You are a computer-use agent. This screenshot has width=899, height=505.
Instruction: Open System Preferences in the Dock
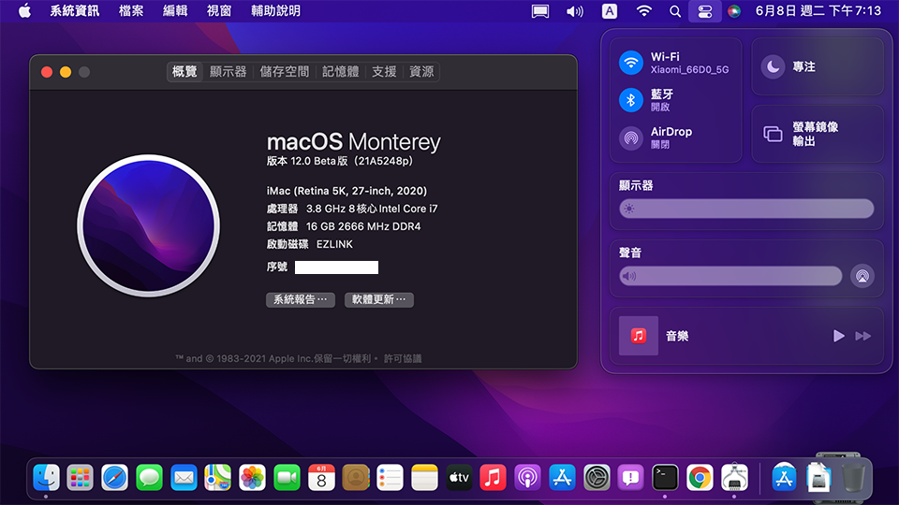coord(597,477)
